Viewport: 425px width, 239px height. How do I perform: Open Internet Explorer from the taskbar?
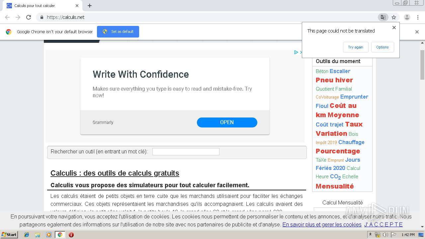coord(27,235)
